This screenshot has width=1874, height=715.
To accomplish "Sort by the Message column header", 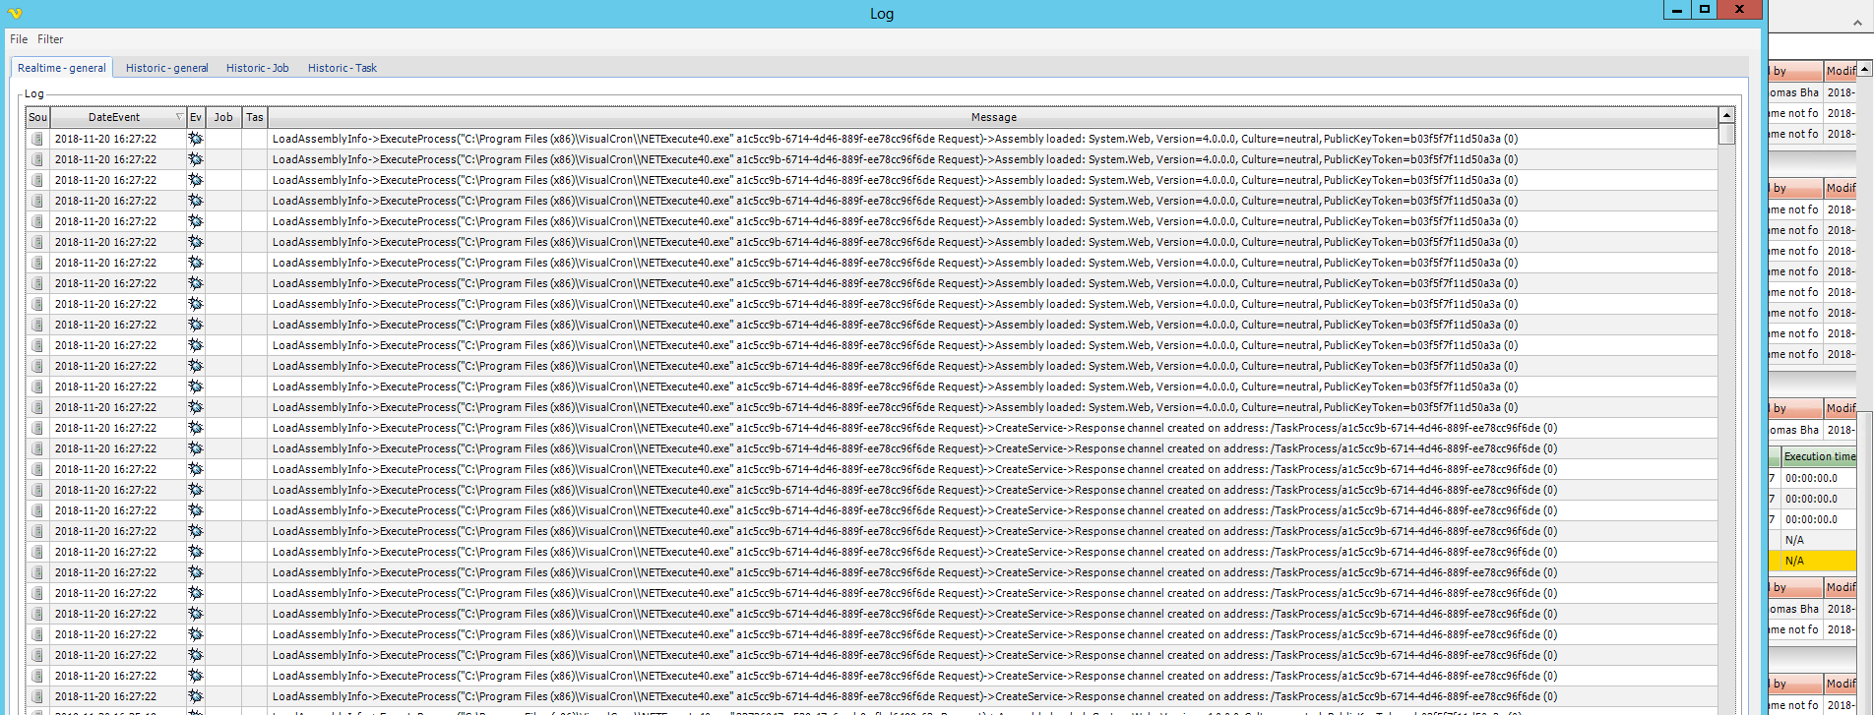I will (993, 117).
